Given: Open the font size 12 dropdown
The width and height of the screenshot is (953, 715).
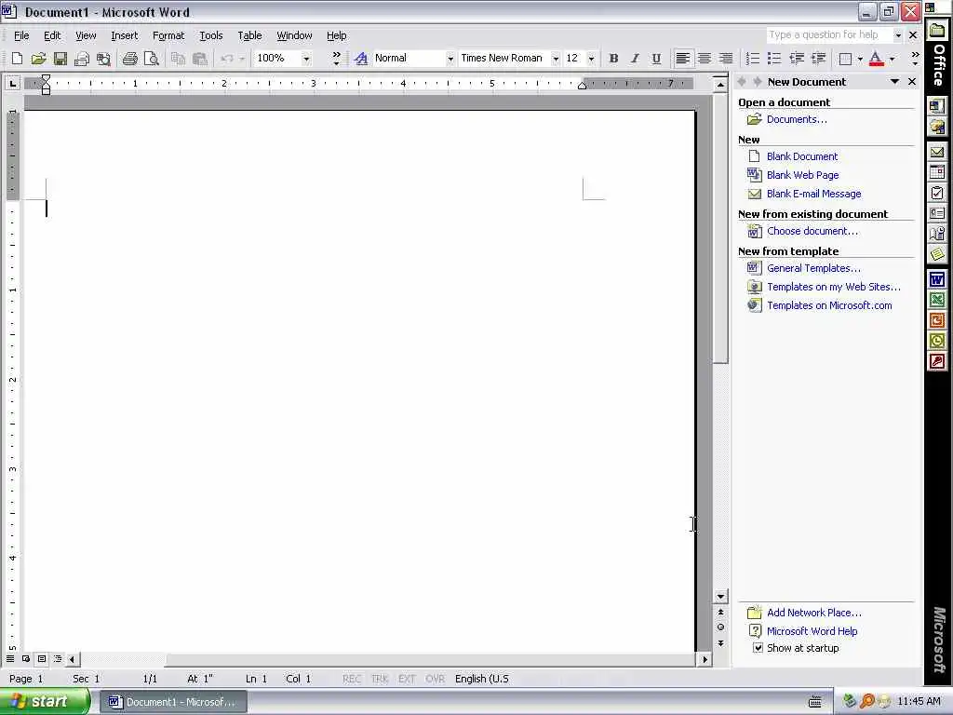Looking at the screenshot, I should 591,59.
